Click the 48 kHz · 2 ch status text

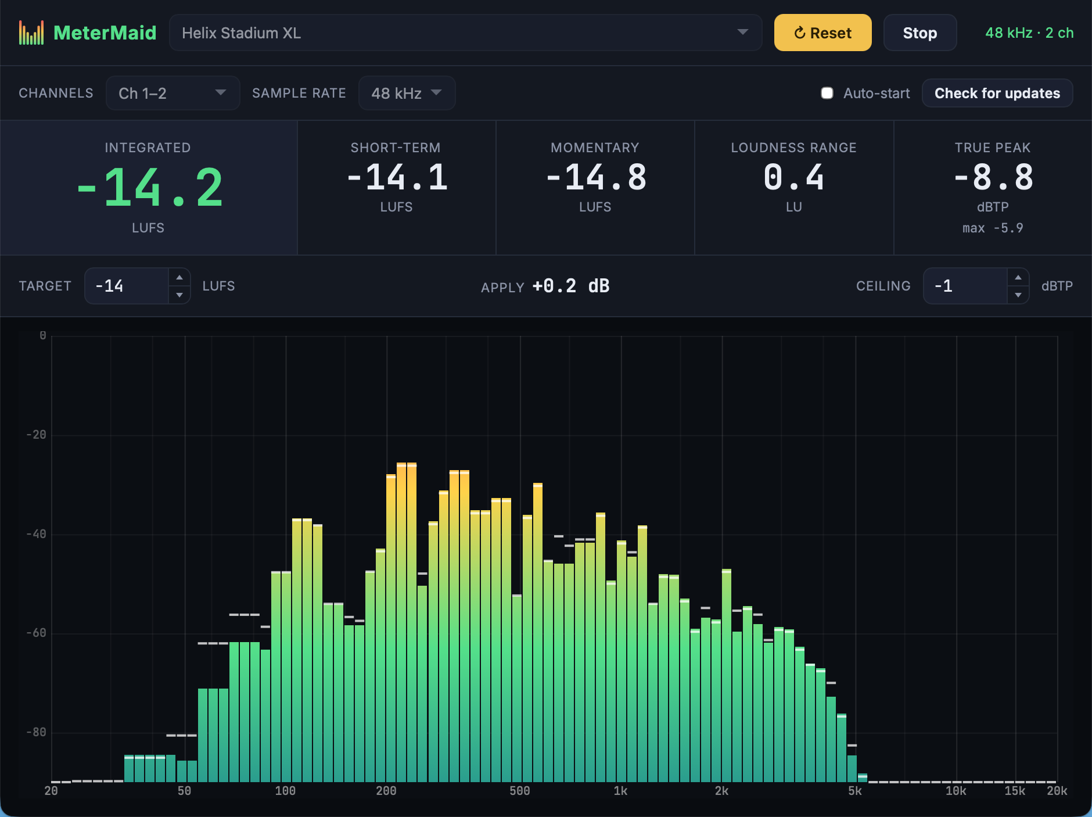click(x=1029, y=33)
